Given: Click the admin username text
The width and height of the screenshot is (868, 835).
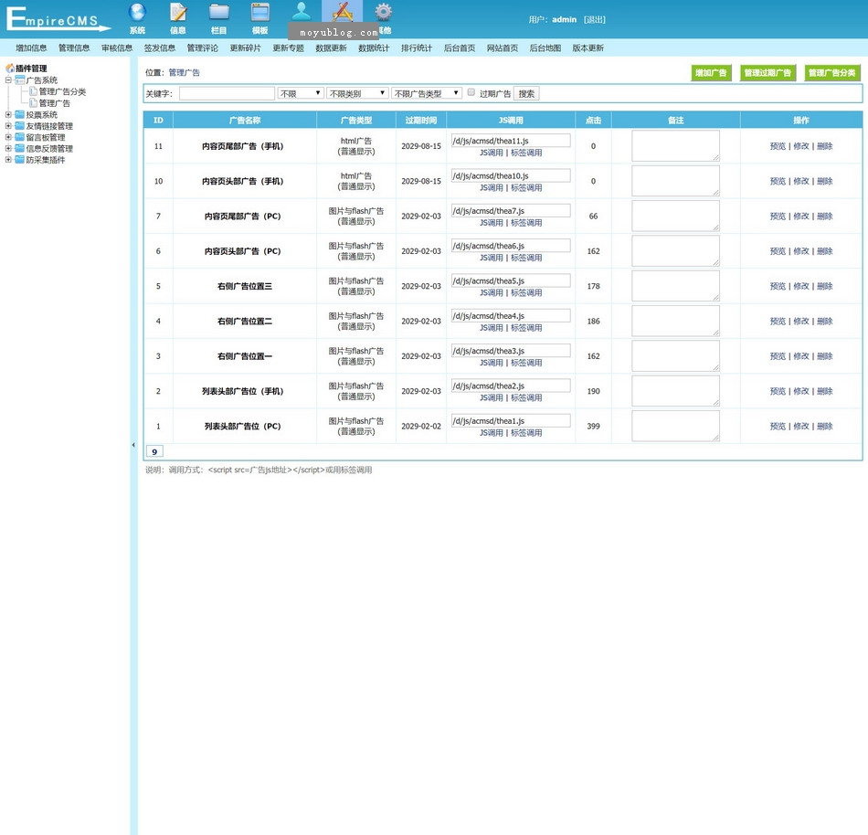Looking at the screenshot, I should click(x=564, y=19).
